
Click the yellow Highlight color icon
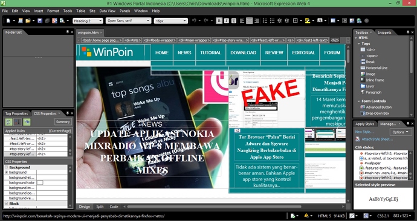coord(308,21)
